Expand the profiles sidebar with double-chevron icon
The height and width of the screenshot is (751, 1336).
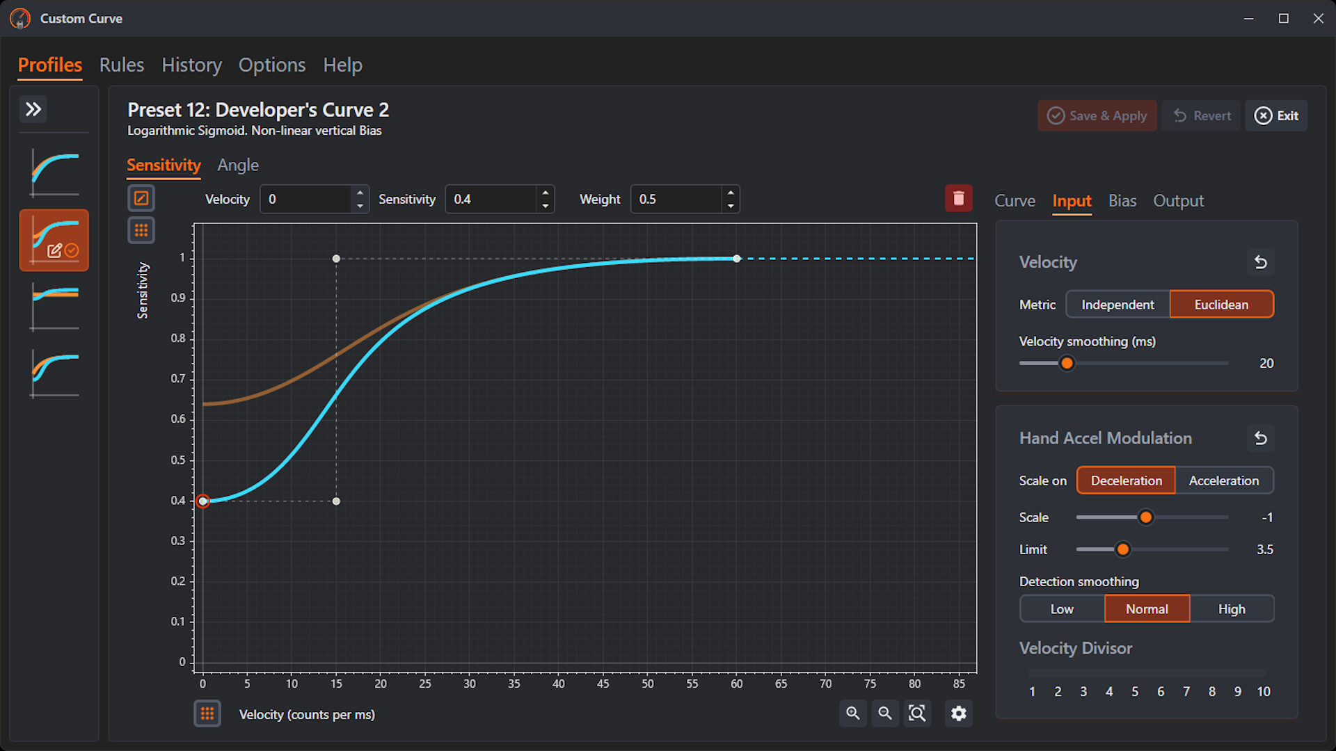coord(33,109)
